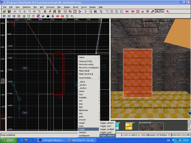Open the Curve menu
Image resolution: width=191 pixels, height=143 pixels.
(x=84, y=7)
